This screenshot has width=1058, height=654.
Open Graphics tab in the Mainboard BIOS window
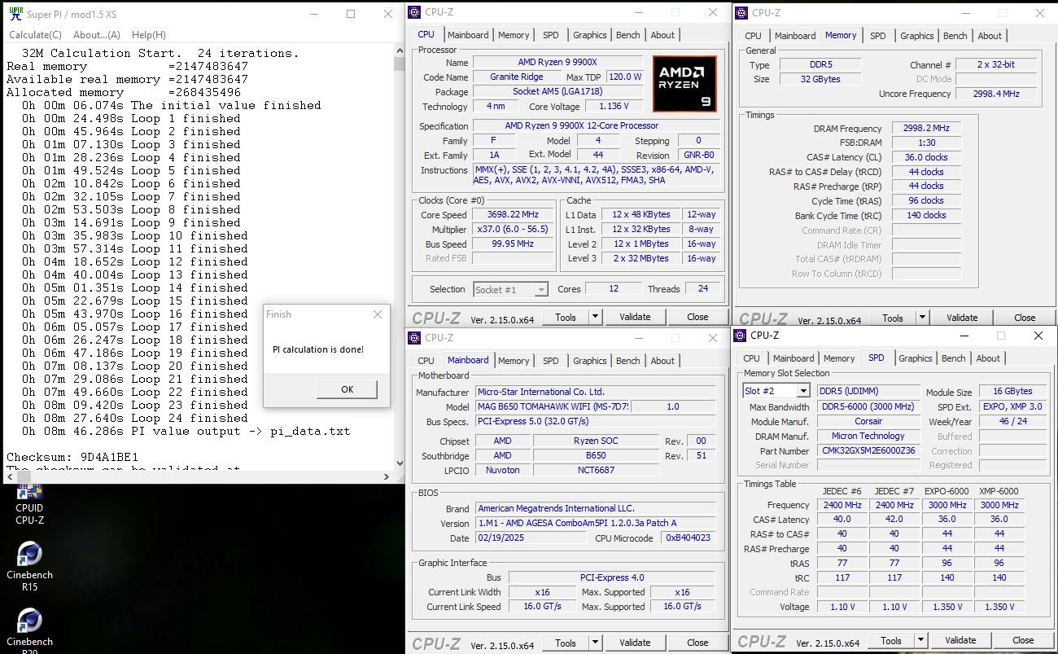click(x=589, y=361)
